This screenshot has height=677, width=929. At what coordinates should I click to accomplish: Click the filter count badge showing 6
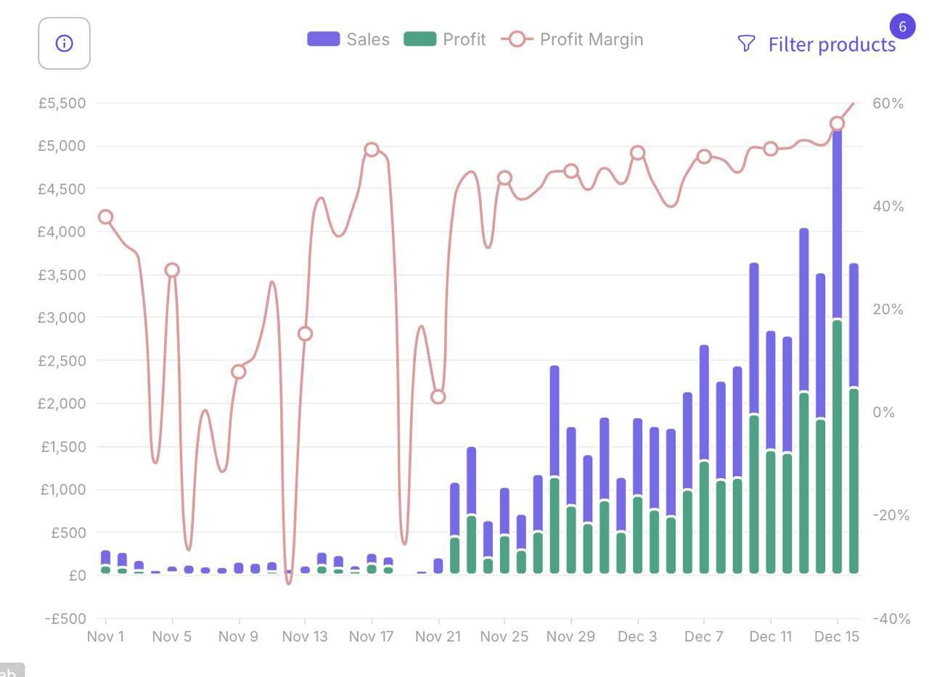tap(902, 26)
